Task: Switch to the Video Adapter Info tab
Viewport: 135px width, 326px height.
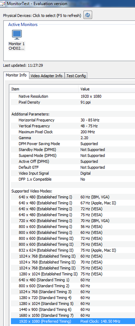Action: [46, 76]
